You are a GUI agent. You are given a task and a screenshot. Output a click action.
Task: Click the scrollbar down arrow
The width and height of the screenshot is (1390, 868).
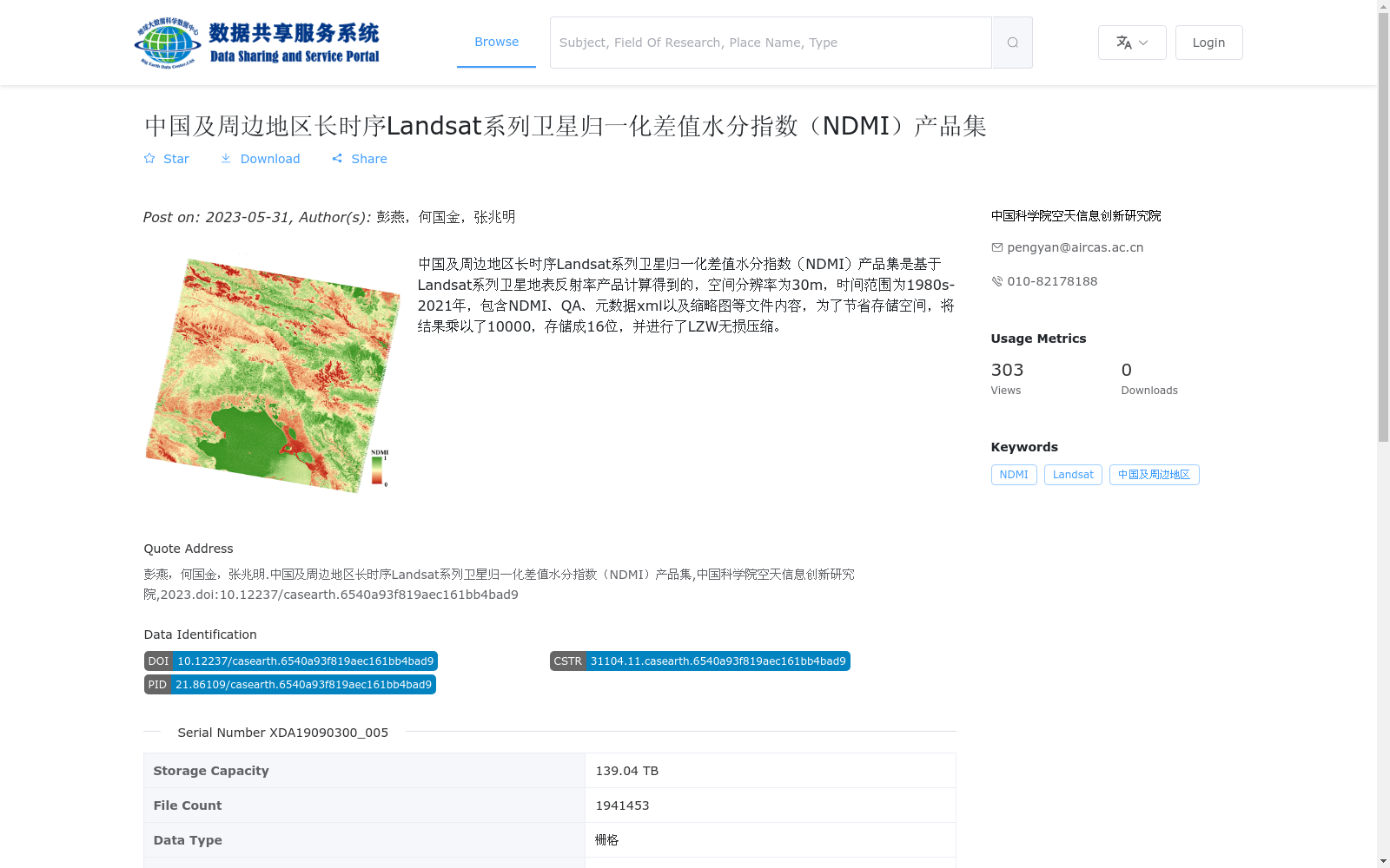[x=1383, y=861]
